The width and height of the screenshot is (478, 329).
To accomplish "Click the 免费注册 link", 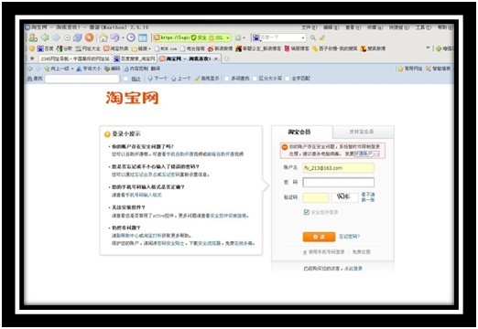I will [361, 252].
